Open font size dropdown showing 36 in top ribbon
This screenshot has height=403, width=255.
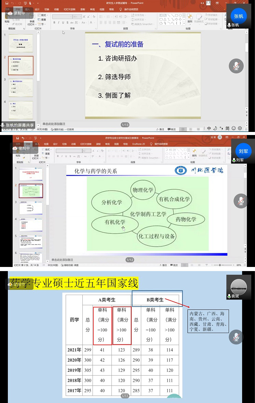(x=76, y=16)
